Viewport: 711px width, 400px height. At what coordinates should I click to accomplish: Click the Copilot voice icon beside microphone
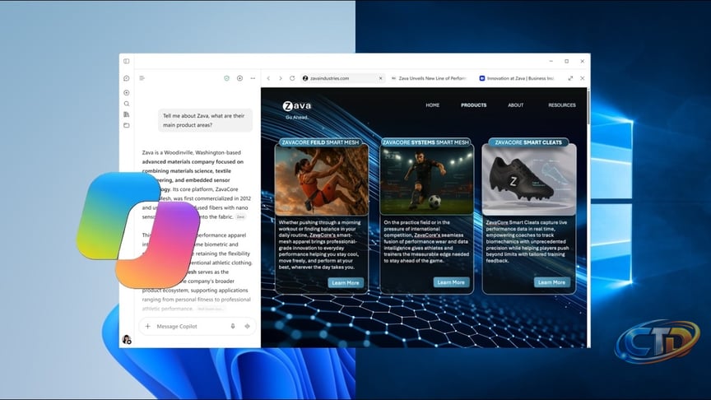[x=247, y=326]
